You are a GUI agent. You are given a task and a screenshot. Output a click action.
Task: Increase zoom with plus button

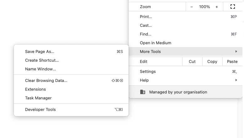coord(217,7)
